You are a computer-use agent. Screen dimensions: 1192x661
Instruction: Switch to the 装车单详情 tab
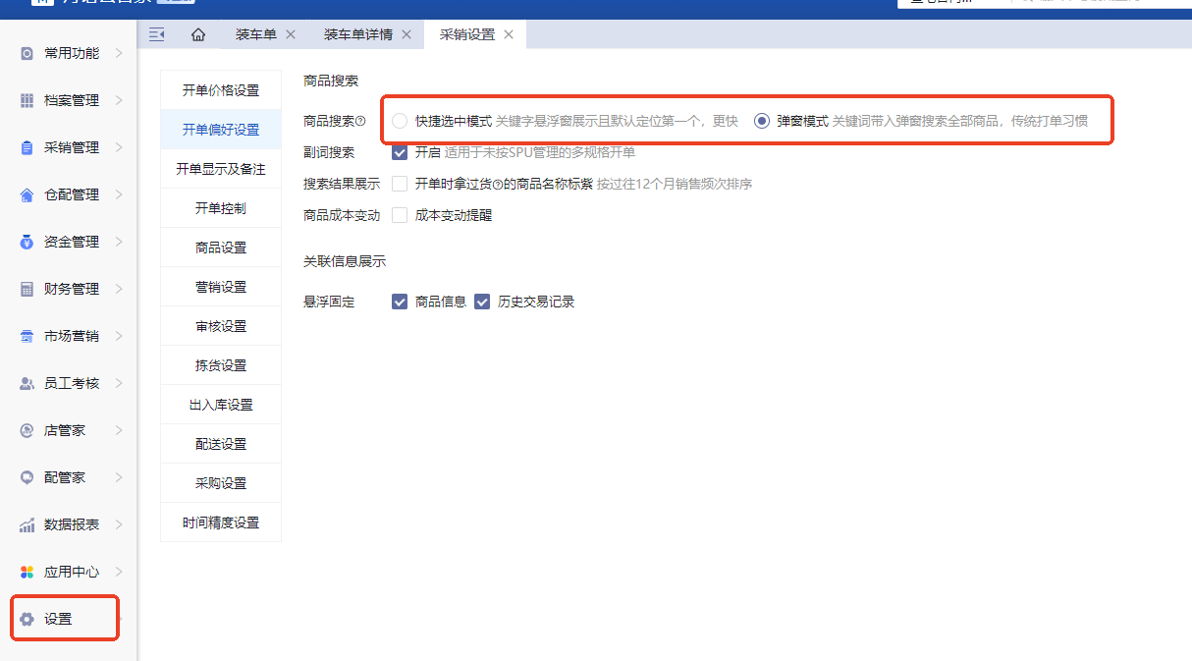click(357, 34)
